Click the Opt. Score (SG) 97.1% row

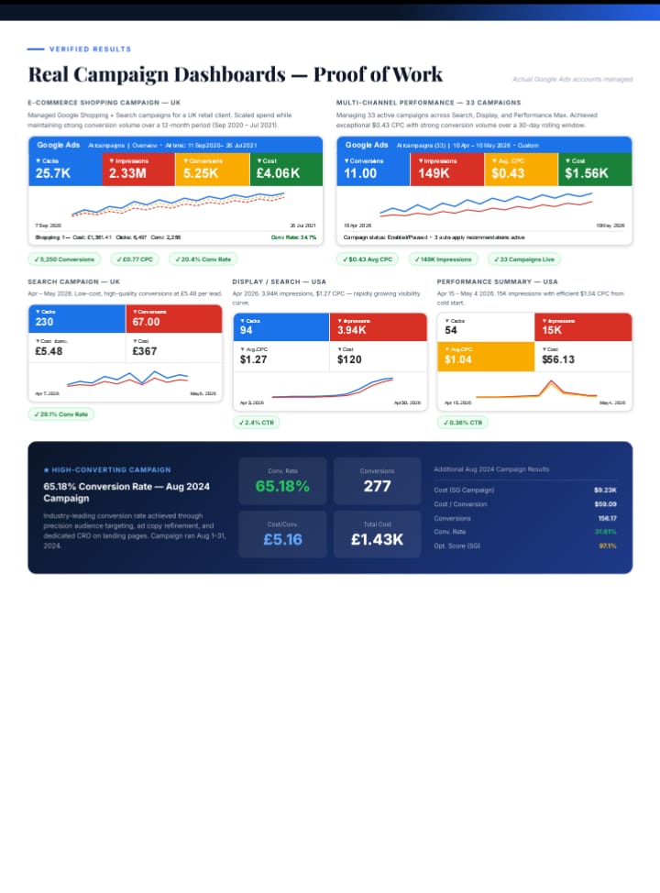point(525,546)
